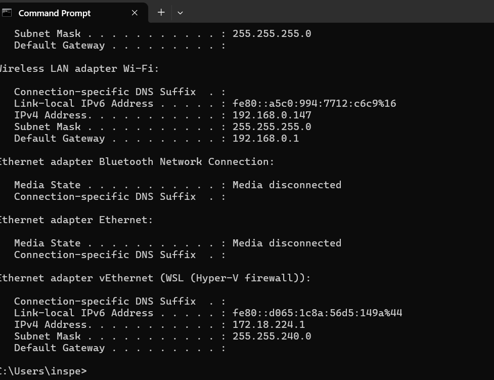Click the Wi-Fi IPv4 address 192.168.0.147
Screen dimensions: 494x380
272,115
